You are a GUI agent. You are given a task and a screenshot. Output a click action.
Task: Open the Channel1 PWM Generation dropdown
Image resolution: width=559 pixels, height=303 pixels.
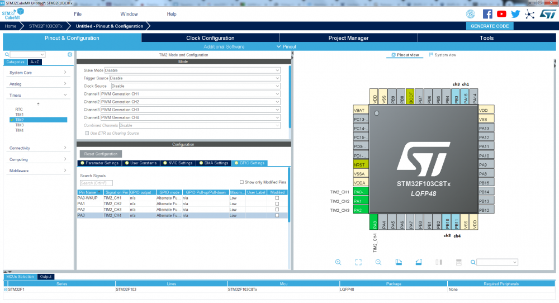pos(190,94)
